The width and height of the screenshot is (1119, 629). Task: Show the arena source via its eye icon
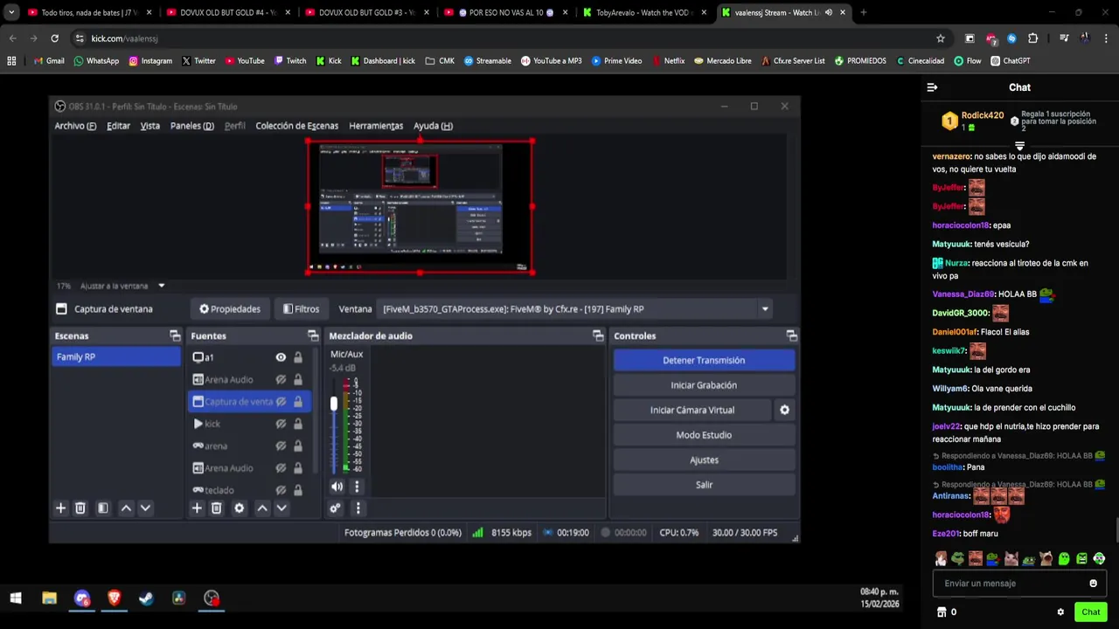[x=281, y=446]
